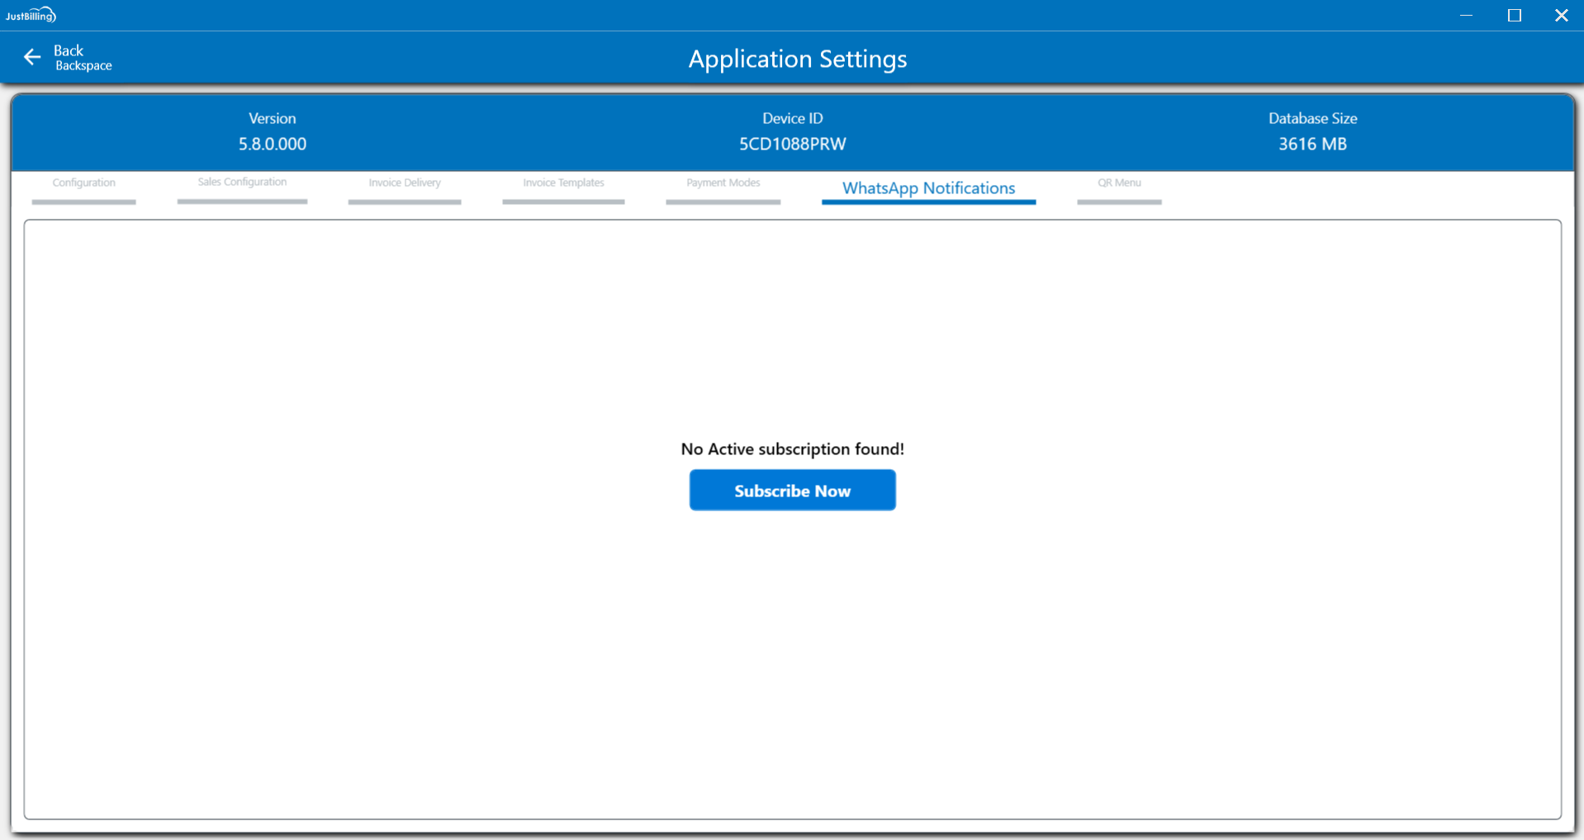Select the WhatsApp Notifications tab
The image size is (1584, 840).
(x=928, y=188)
